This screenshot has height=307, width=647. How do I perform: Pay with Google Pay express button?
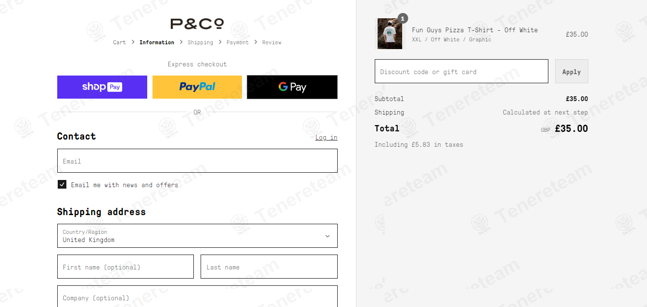click(x=292, y=87)
